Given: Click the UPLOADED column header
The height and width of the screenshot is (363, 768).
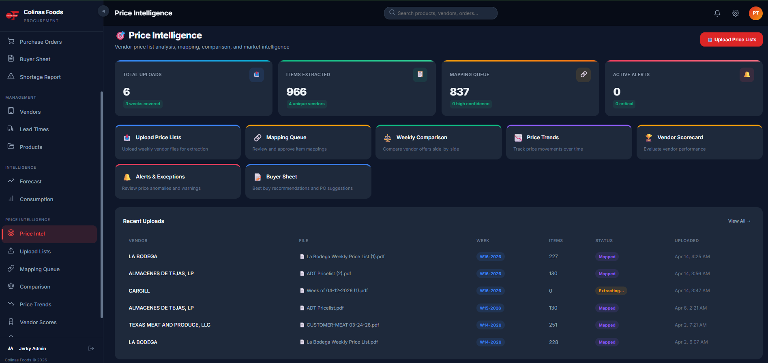Looking at the screenshot, I should [x=686, y=240].
